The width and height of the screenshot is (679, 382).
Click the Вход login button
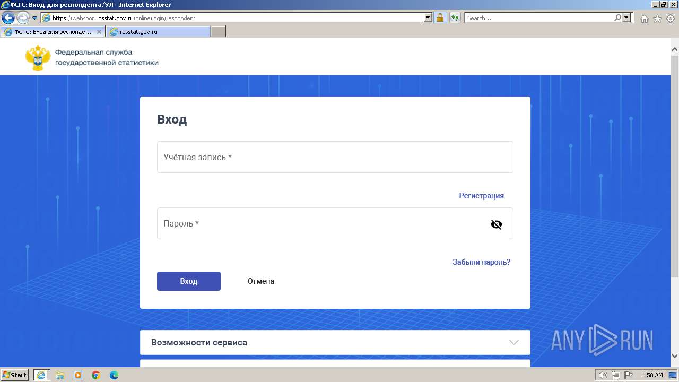coord(189,281)
